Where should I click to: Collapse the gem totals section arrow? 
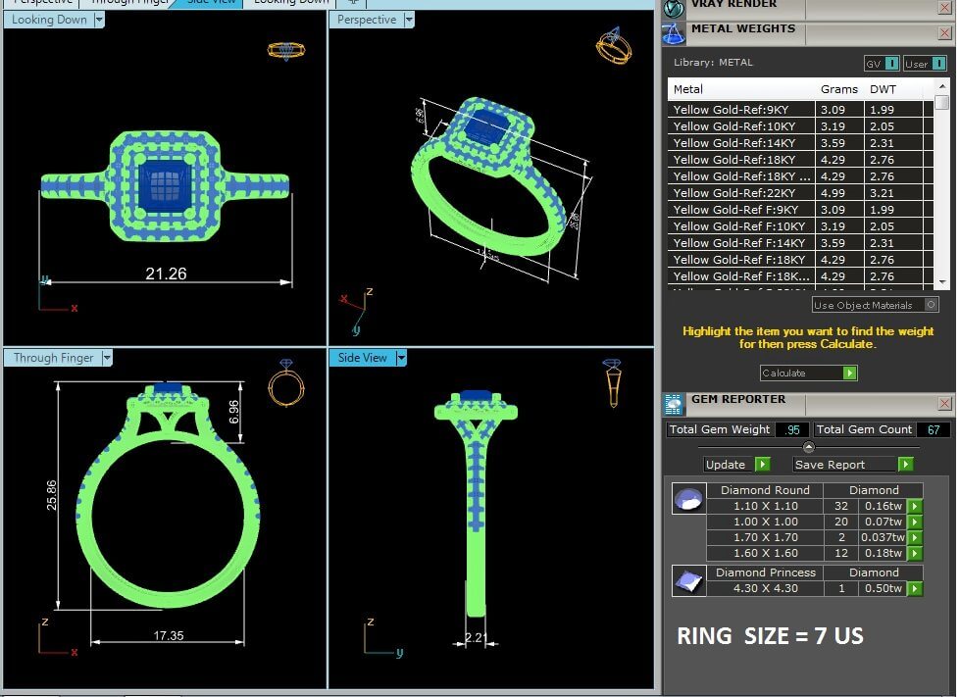[x=808, y=447]
